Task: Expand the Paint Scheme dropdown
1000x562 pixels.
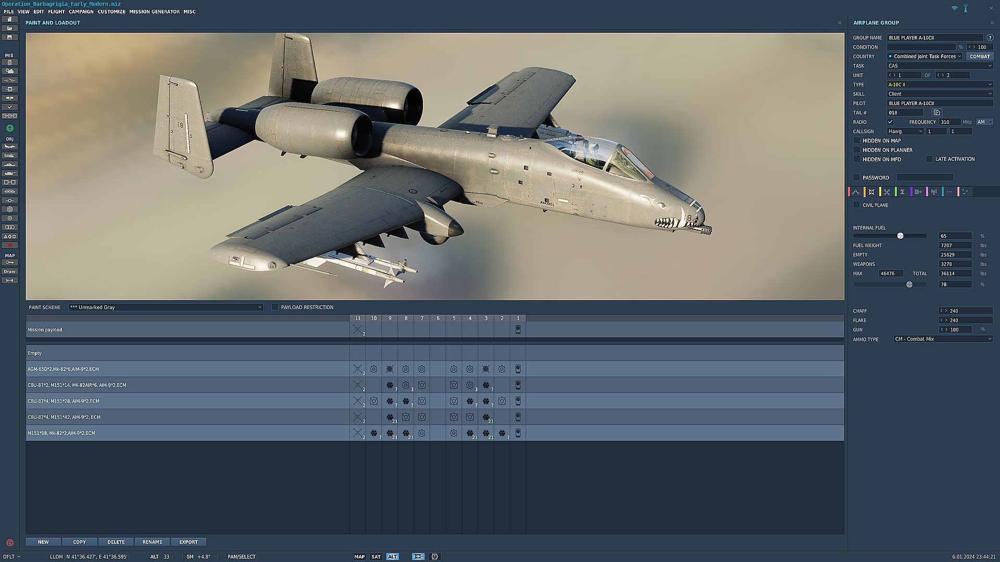Action: pyautogui.click(x=166, y=307)
